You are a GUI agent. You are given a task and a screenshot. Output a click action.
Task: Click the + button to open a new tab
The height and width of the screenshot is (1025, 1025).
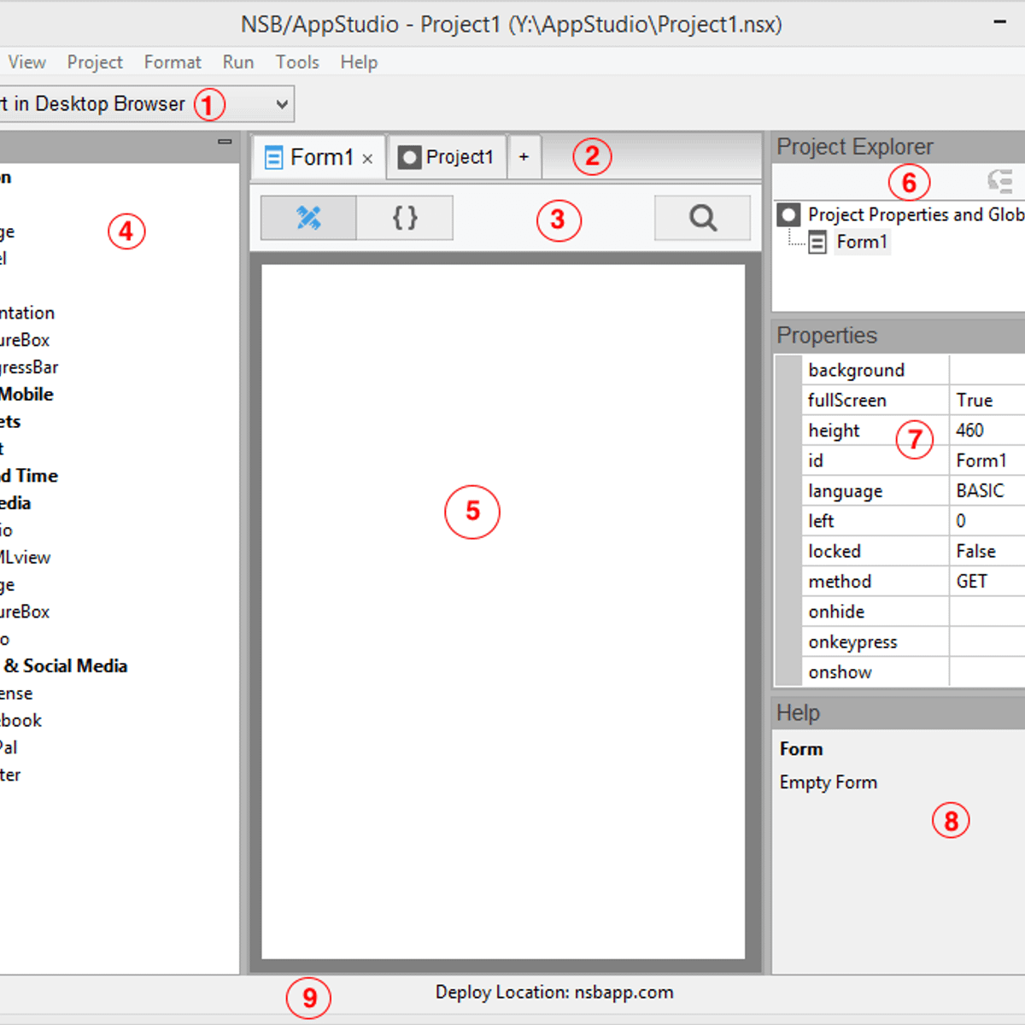[524, 156]
